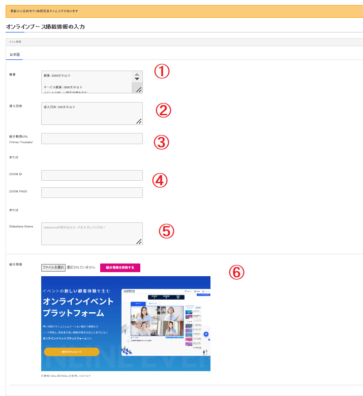Screen dimensions: 363x396
Task: Click the down scroll arrow in 概要 box
Action: (137, 79)
